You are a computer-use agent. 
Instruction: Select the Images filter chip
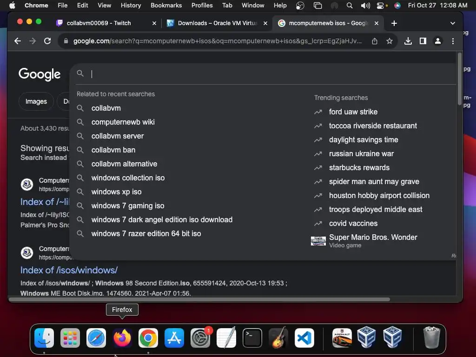pos(36,101)
